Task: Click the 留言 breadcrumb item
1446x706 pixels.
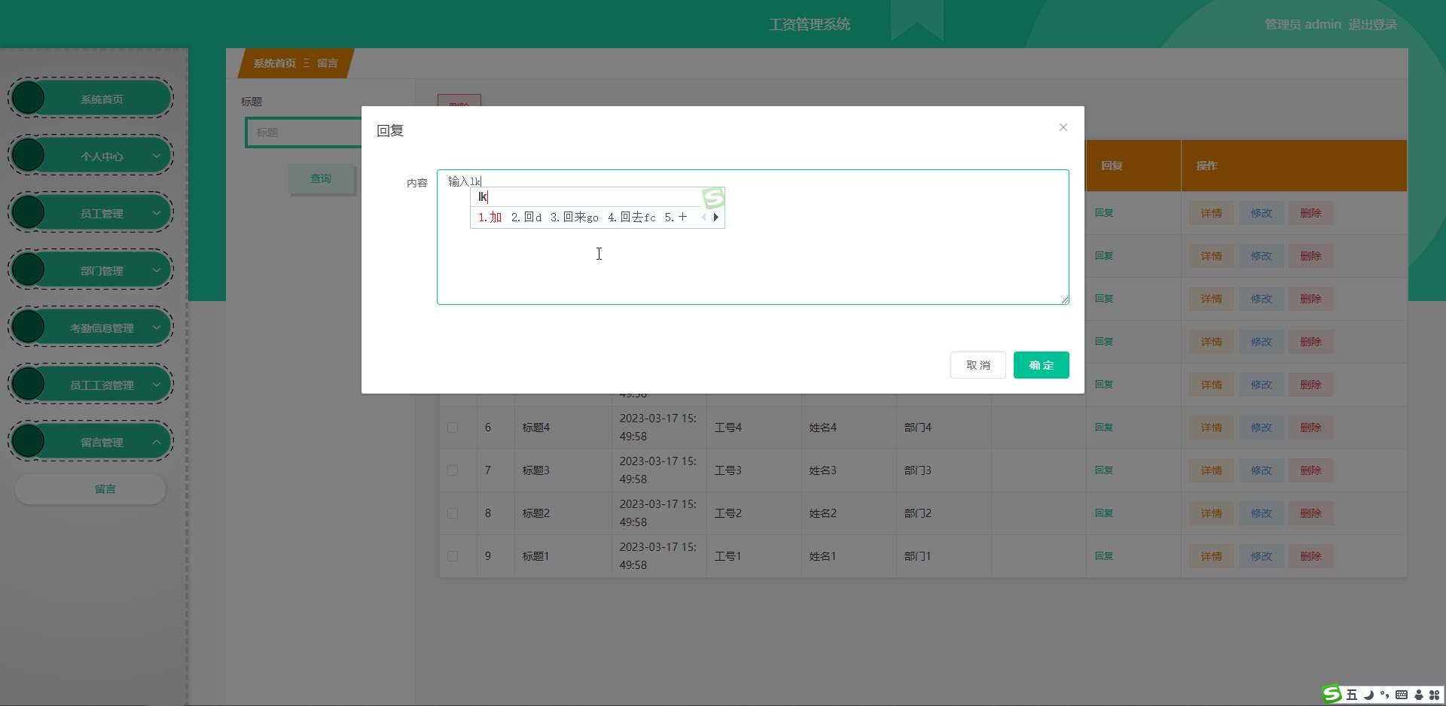Action: coord(327,63)
